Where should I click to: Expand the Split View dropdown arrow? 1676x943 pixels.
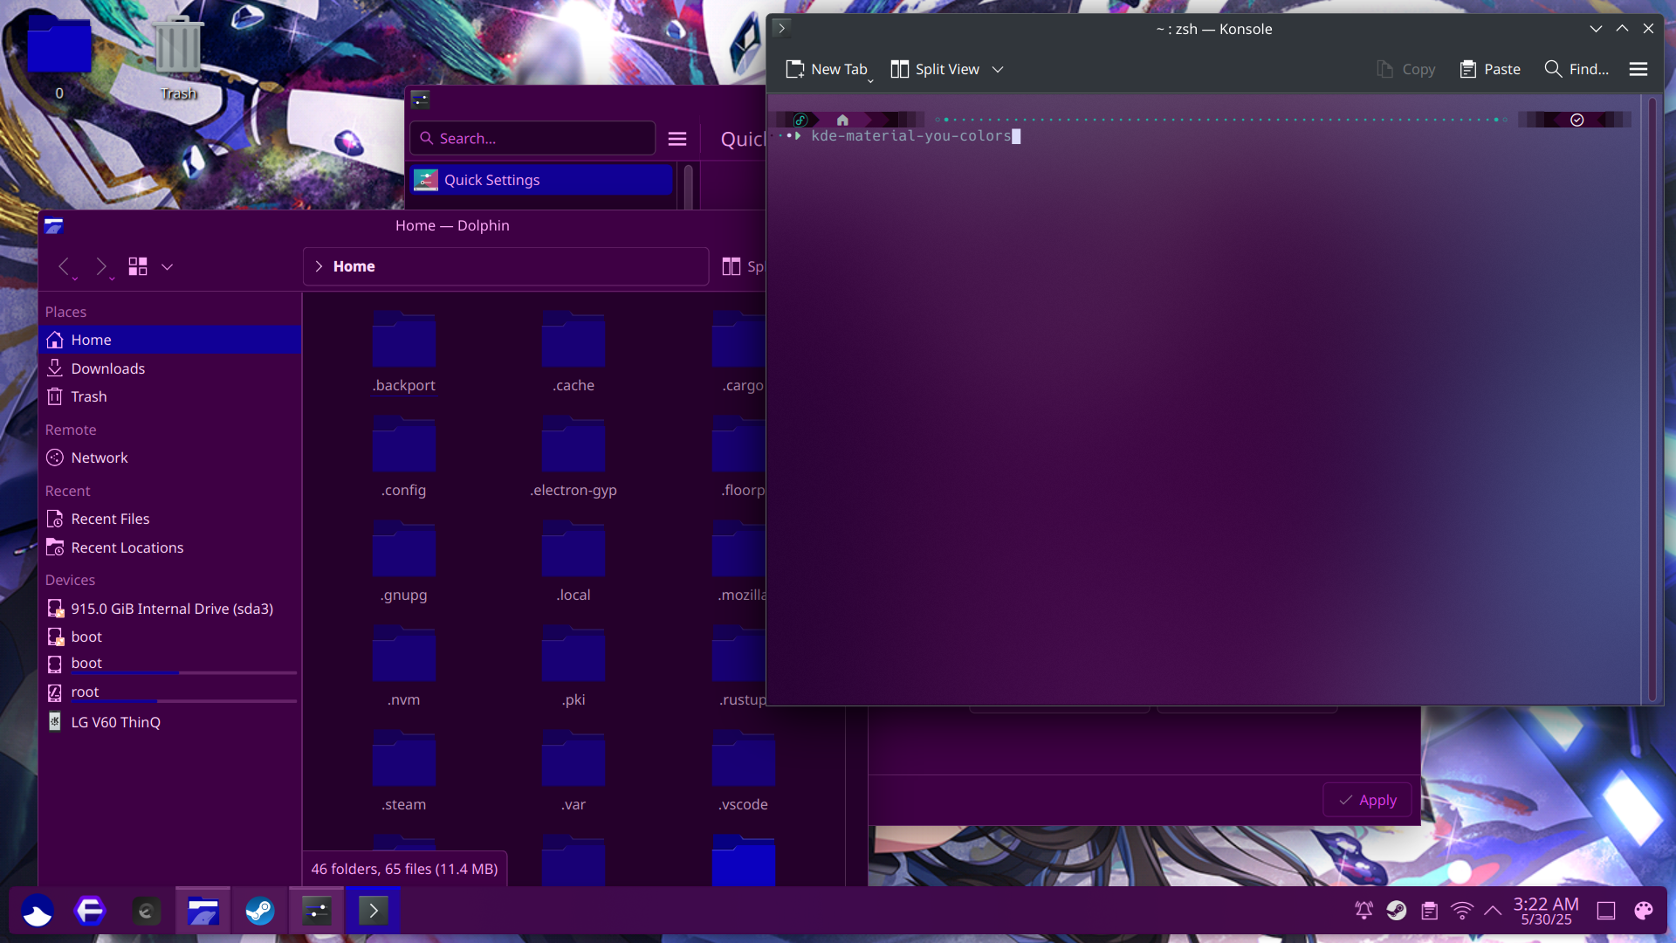998,69
